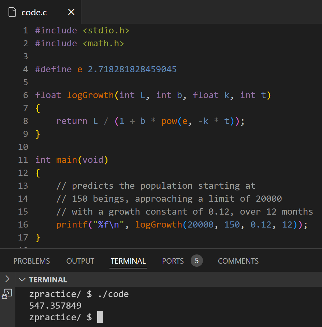The height and width of the screenshot is (327, 322).
Task: Open the COMMENTS tab
Action: pos(238,261)
